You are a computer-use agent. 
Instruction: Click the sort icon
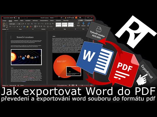50,24
